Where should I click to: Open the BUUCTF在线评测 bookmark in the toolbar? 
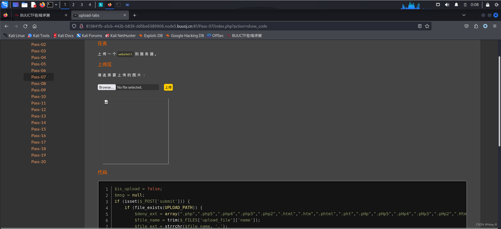pyautogui.click(x=244, y=36)
